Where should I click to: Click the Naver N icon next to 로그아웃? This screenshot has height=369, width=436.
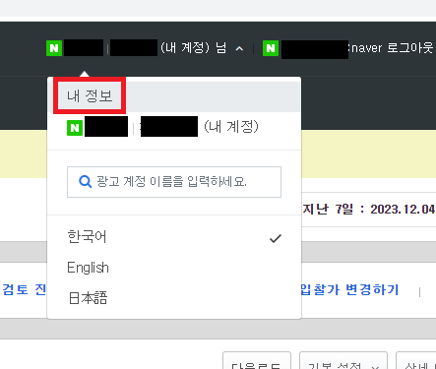point(271,48)
